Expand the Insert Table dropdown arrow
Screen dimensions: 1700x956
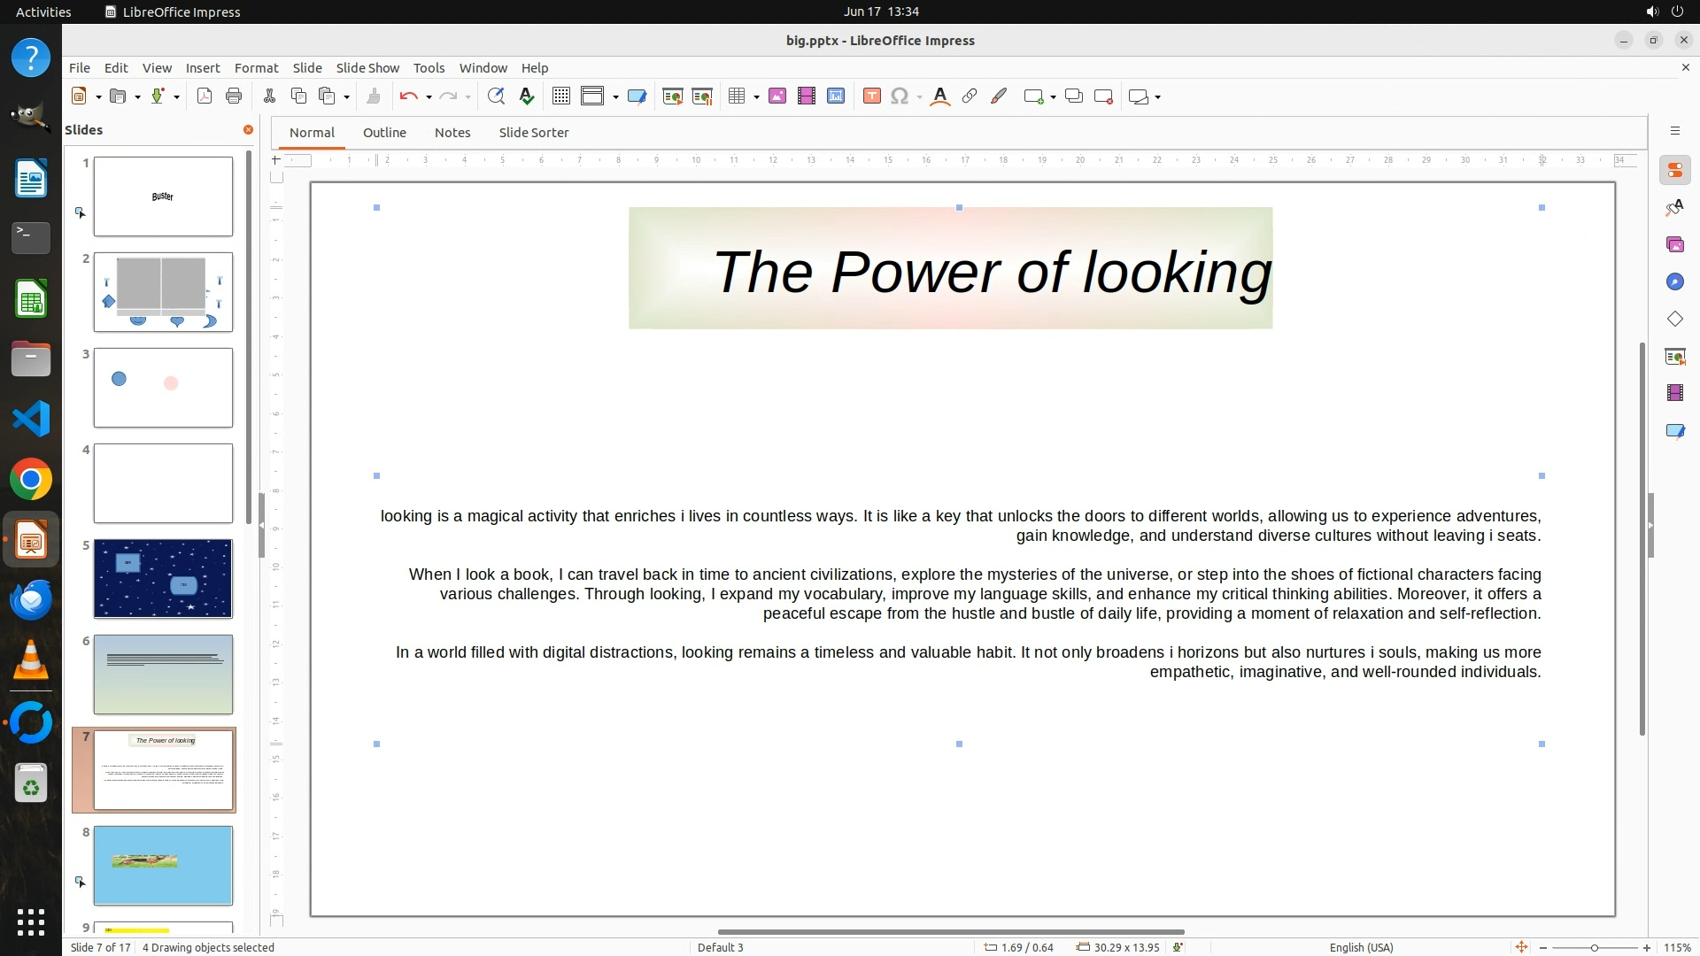[x=757, y=97]
